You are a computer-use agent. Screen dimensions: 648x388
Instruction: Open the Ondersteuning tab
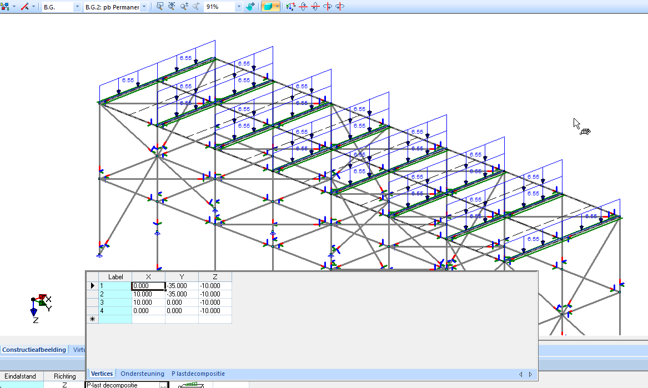pos(142,374)
